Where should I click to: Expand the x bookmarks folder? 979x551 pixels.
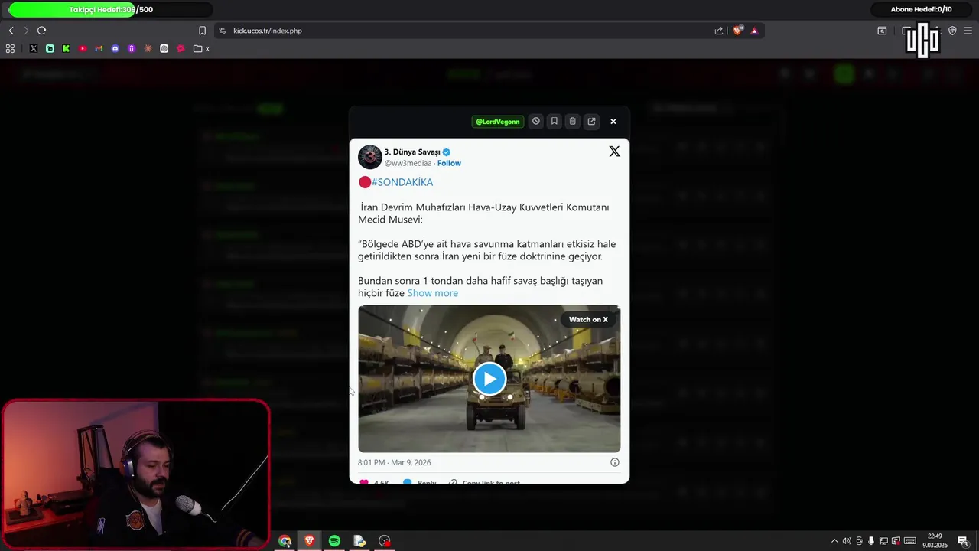pyautogui.click(x=202, y=48)
